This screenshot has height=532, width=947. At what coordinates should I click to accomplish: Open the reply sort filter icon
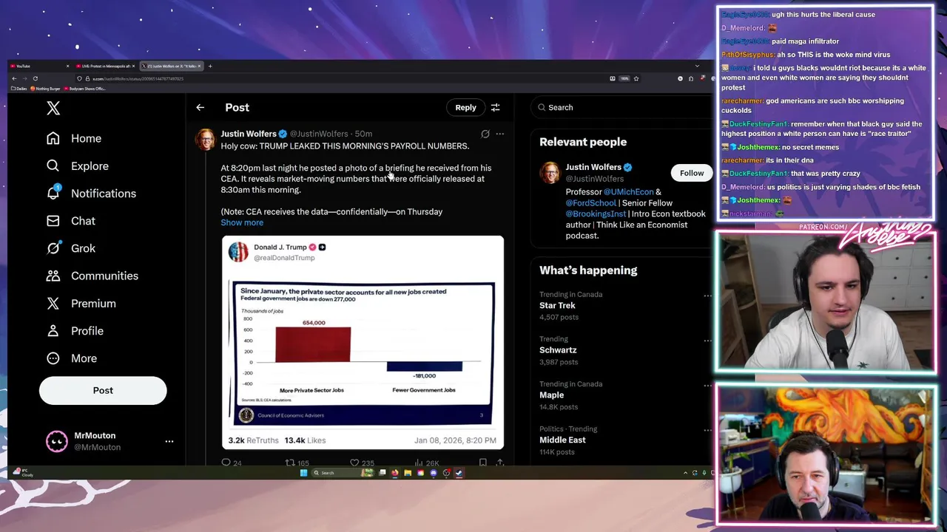(495, 107)
